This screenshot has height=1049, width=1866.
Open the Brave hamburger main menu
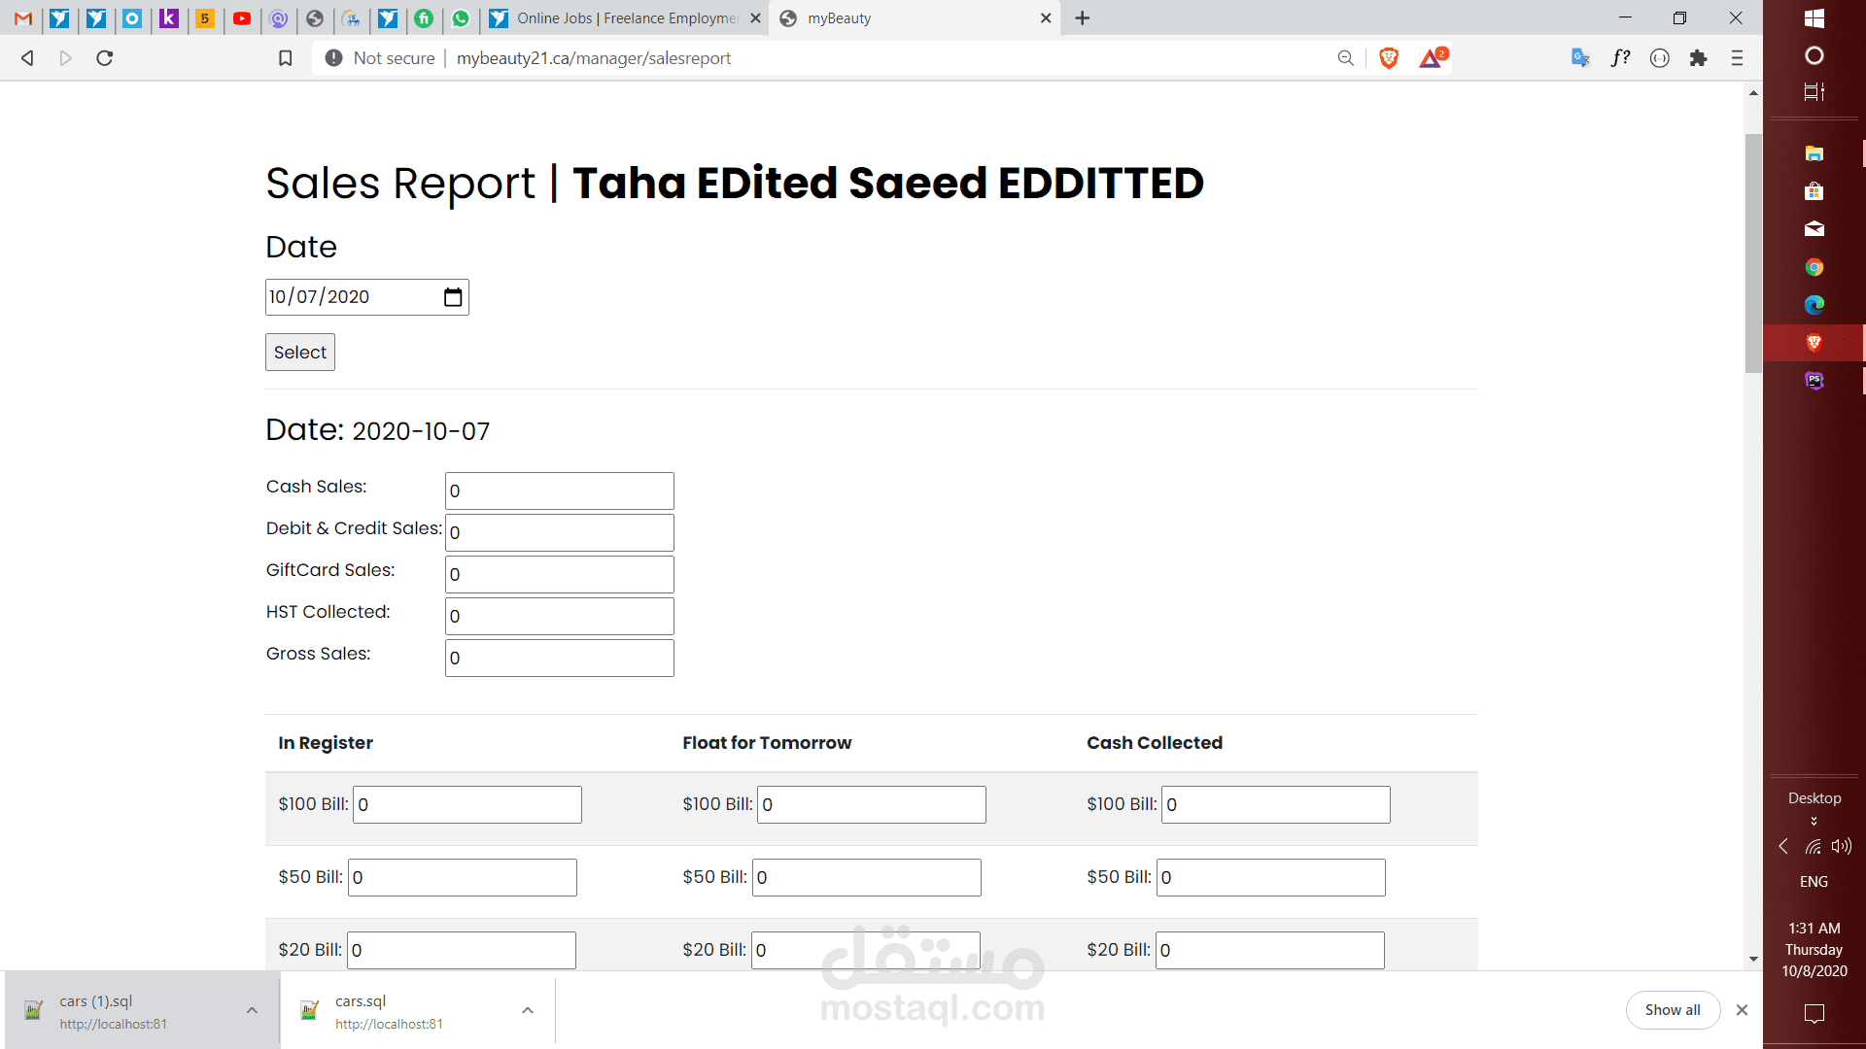[1737, 58]
